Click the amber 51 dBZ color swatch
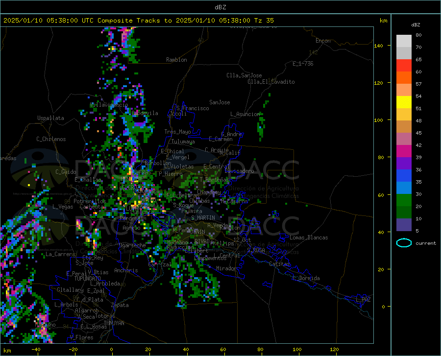441x356 pixels. click(404, 115)
